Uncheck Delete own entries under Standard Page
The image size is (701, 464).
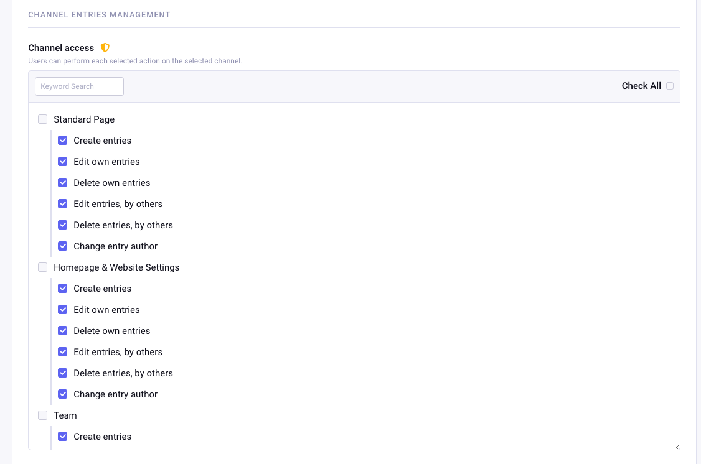point(63,183)
